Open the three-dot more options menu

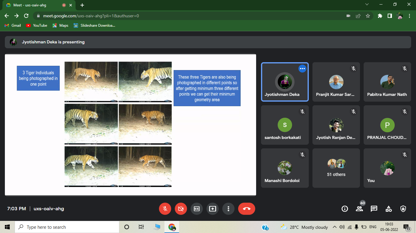228,209
